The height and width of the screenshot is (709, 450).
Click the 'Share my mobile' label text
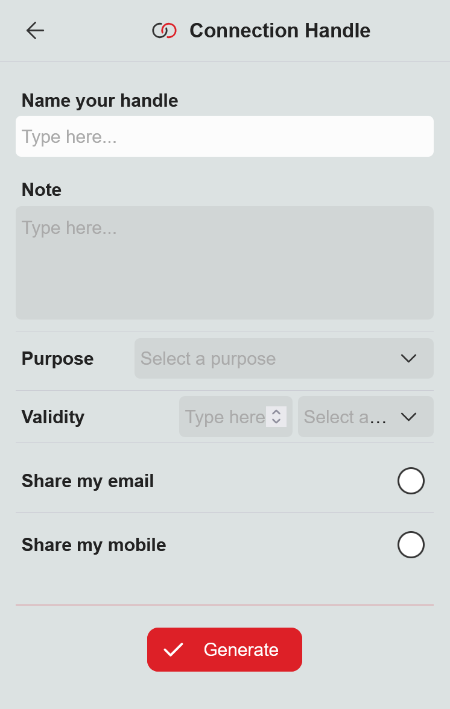(93, 544)
